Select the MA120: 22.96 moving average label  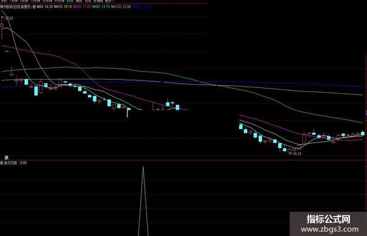(121, 7)
